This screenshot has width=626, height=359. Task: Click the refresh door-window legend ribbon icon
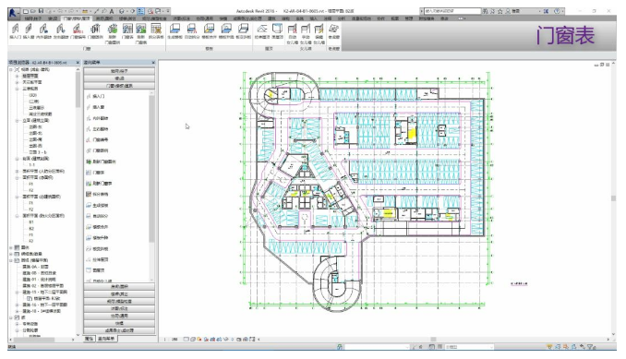[113, 33]
